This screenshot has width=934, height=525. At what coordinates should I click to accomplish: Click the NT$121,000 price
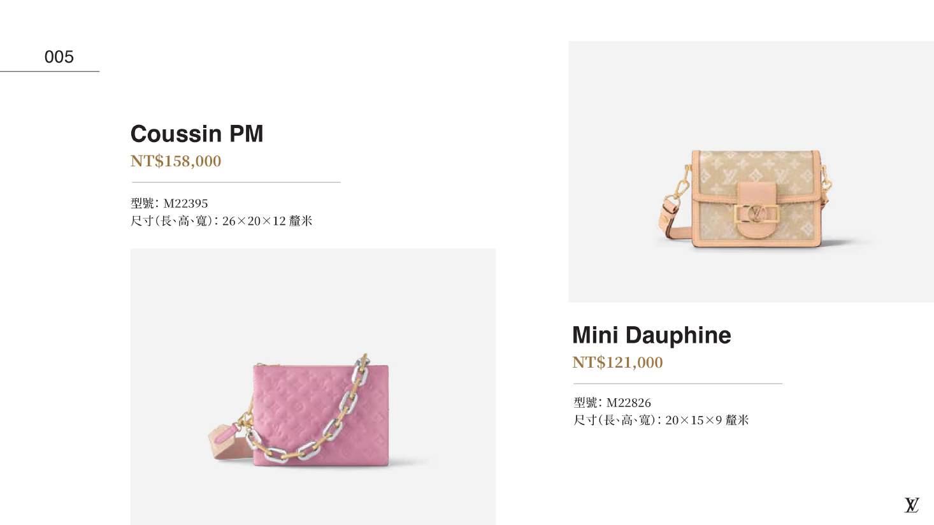tap(617, 363)
